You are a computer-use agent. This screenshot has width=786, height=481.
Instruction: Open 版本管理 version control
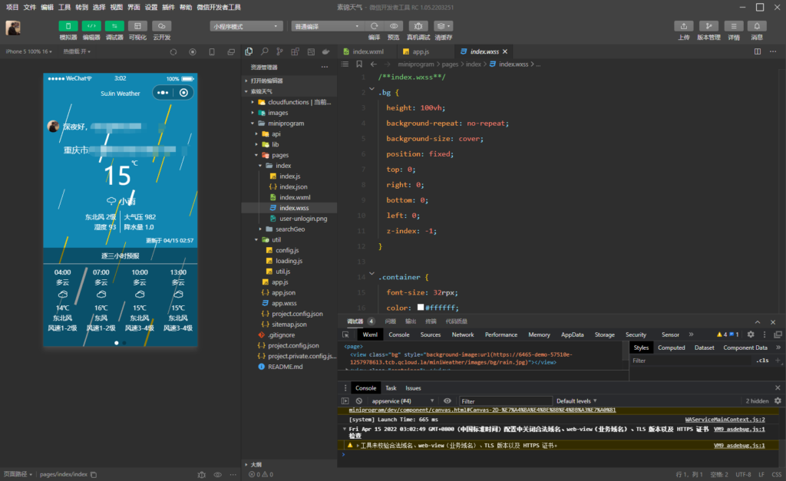(708, 26)
